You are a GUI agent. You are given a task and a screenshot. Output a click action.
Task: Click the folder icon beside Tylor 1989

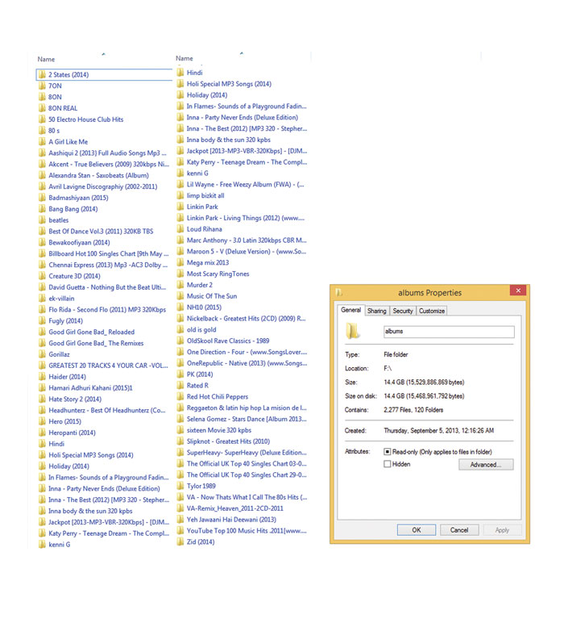(x=180, y=486)
